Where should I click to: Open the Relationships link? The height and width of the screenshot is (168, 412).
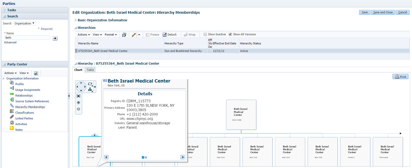click(x=24, y=96)
